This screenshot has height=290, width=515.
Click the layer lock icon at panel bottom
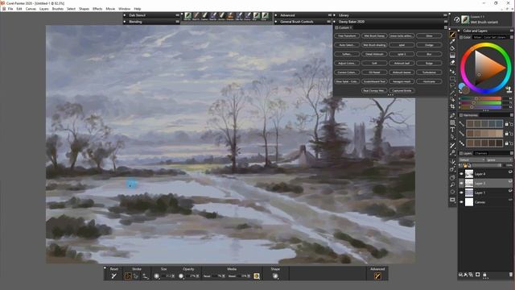click(x=484, y=274)
